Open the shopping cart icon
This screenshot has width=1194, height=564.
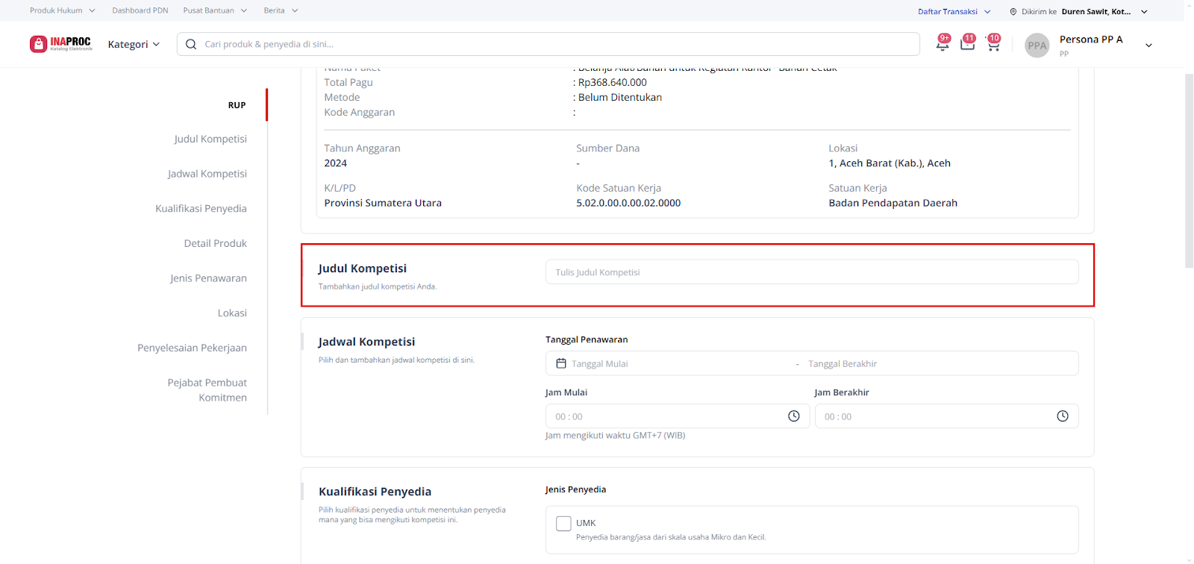[993, 45]
